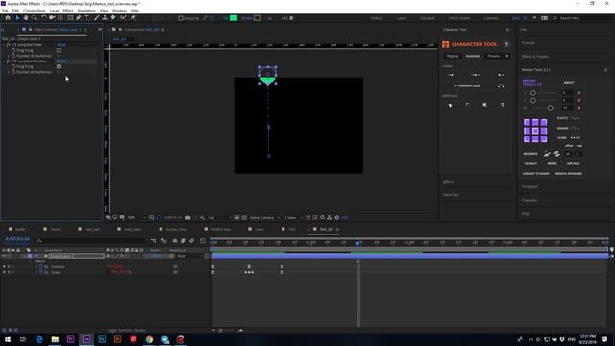Select the Pen tool
Viewport: 615px width, 346px height.
pyautogui.click(x=79, y=18)
